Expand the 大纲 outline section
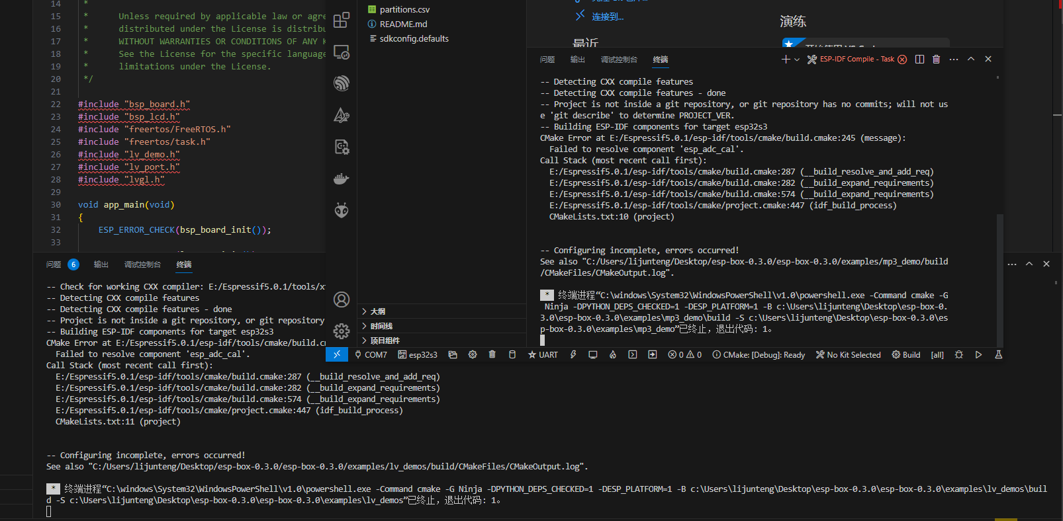The height and width of the screenshot is (521, 1063). [441, 311]
